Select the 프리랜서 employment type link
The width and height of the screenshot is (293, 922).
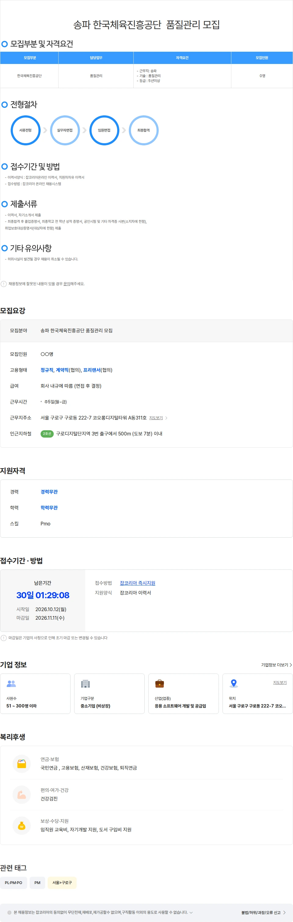[92, 370]
